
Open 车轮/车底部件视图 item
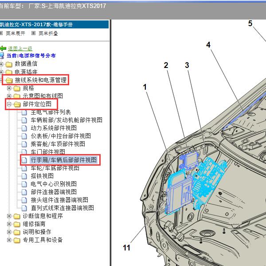tap(55, 168)
